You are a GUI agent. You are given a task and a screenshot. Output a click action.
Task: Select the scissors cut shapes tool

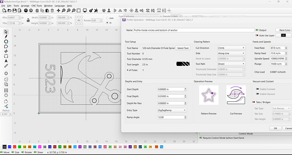pos(6,51)
